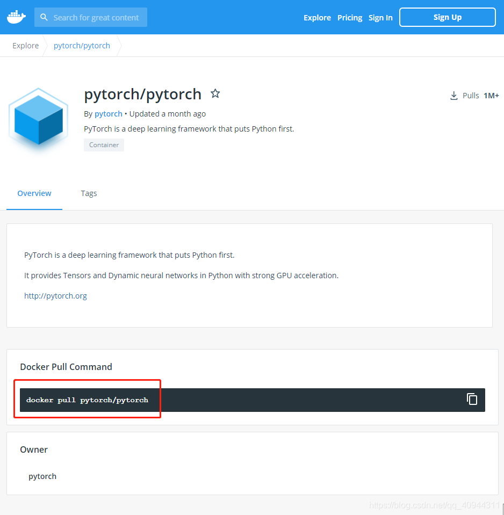
Task: Open Explore in top navigation
Action: pyautogui.click(x=317, y=17)
